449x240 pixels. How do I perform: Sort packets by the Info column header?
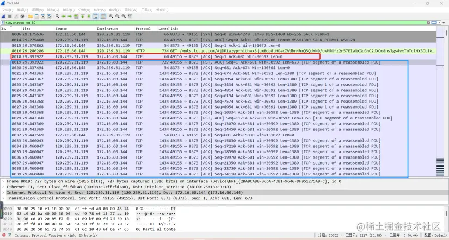point(303,29)
